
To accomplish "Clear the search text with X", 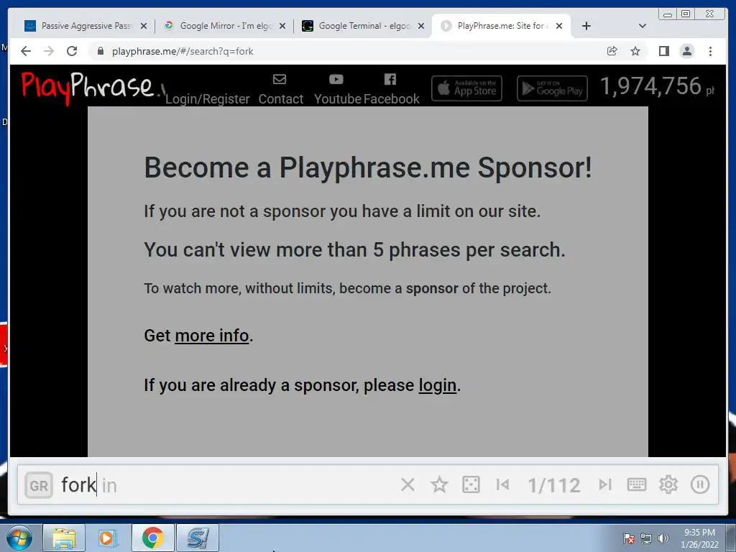I will pyautogui.click(x=408, y=484).
